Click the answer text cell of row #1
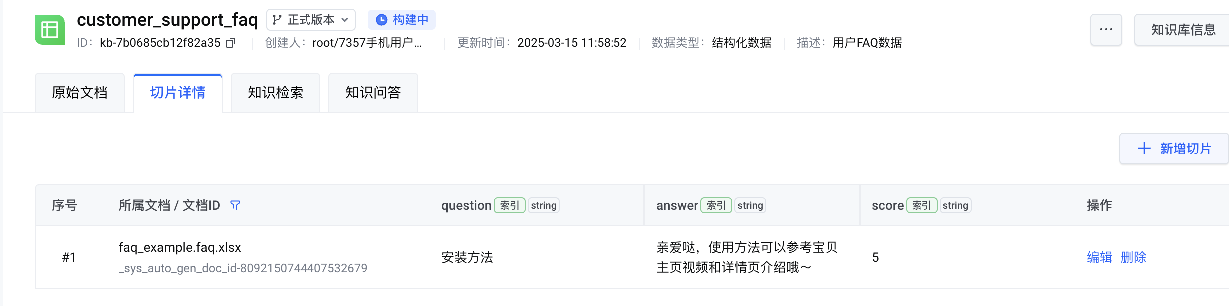The image size is (1229, 306). (x=746, y=257)
